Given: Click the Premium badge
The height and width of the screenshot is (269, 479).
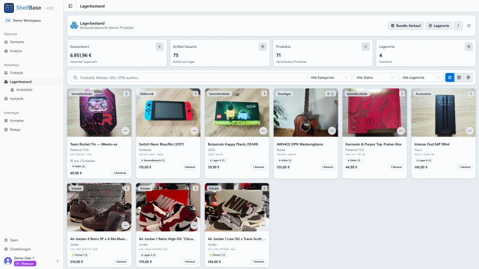Looking at the screenshot, I should tap(25, 264).
